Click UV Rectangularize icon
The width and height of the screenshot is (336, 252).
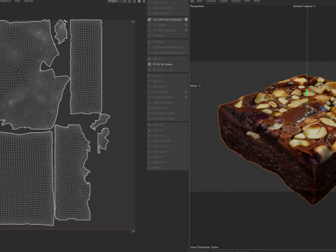tap(150, 97)
